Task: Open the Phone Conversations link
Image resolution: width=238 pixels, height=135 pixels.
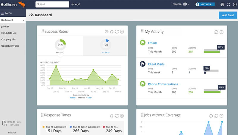Action: tap(163, 84)
